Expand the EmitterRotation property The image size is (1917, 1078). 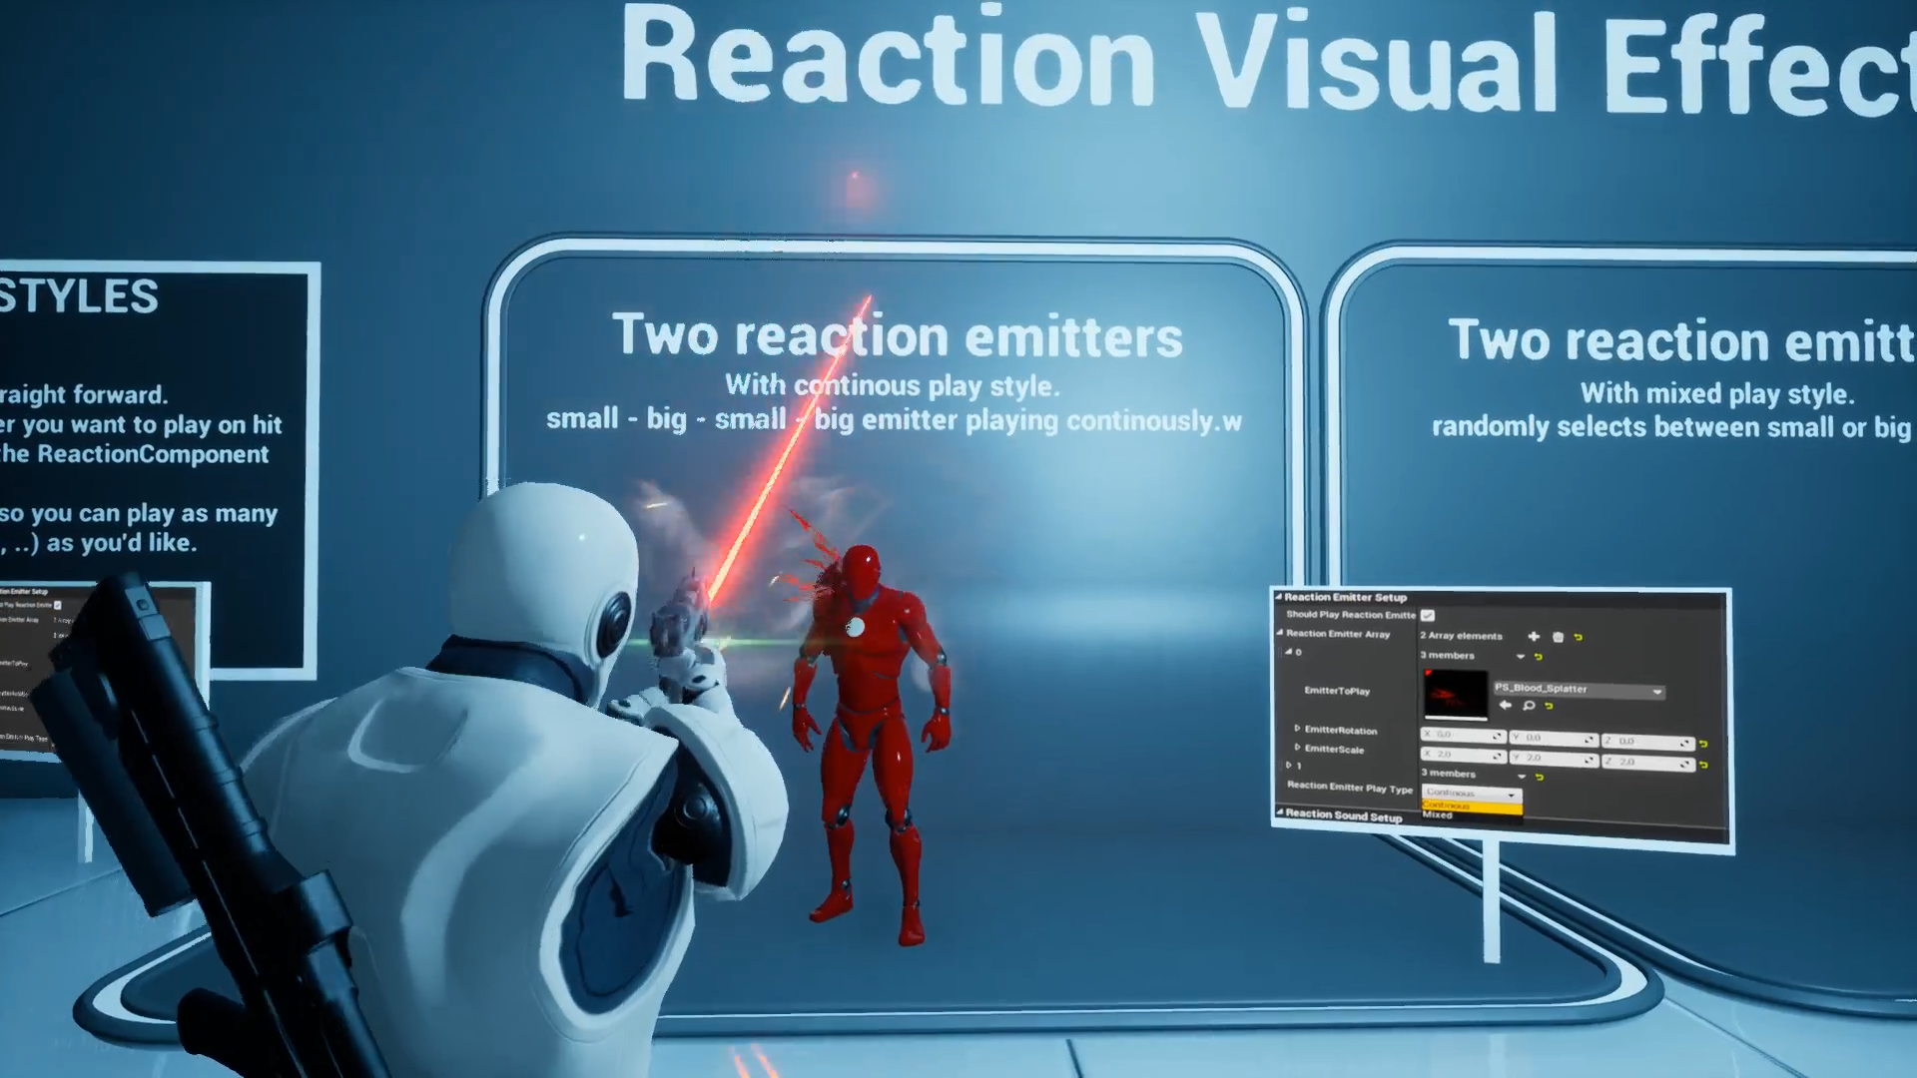pos(1297,729)
